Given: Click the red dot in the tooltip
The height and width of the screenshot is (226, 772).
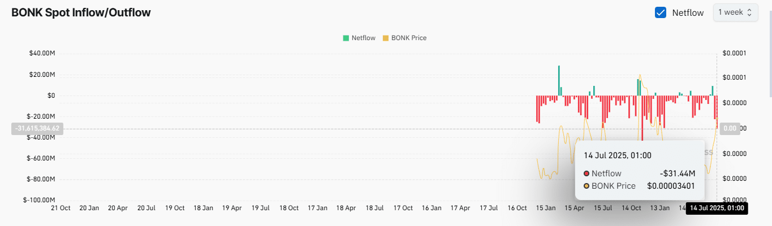Looking at the screenshot, I should [x=586, y=173].
